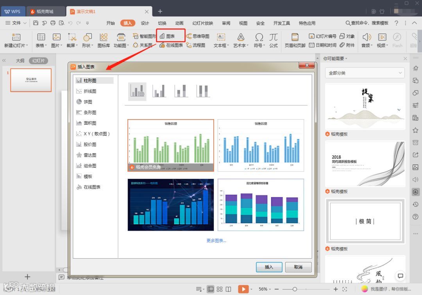Insert 智能图形 smart graphic
The width and height of the screenshot is (422, 295).
(x=145, y=36)
